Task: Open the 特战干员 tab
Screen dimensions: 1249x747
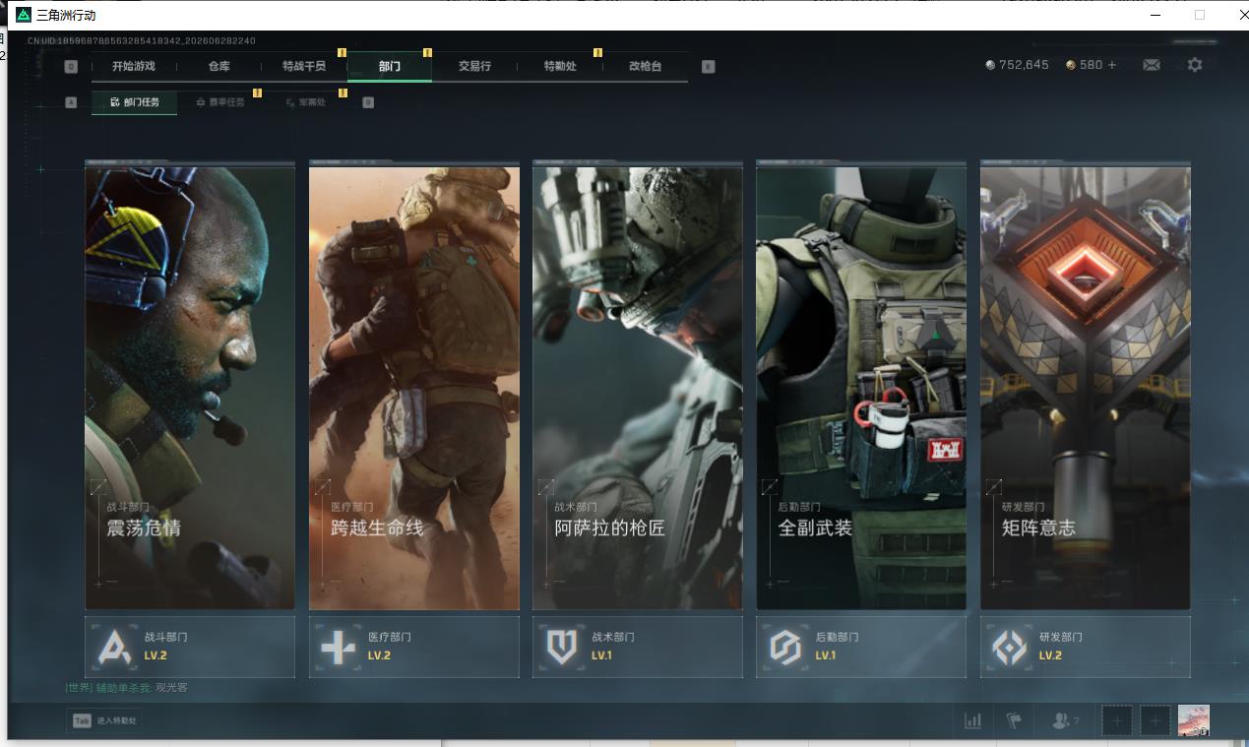Action: pos(304,66)
